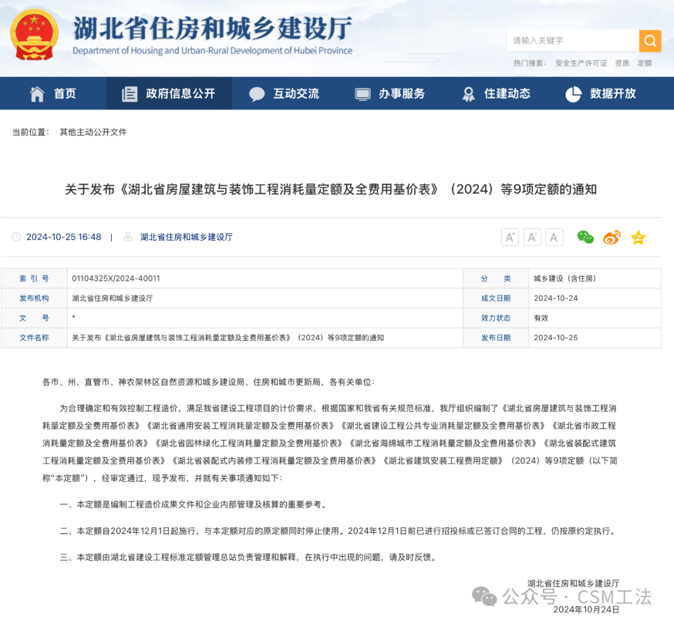
Task: Click paragraph starting 三、本定额由湖北省建设工程
Action: tap(249, 557)
